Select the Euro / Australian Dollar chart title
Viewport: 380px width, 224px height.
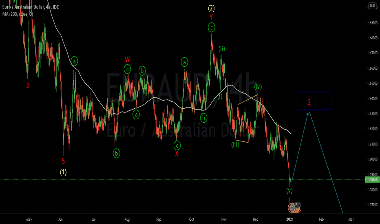[x=31, y=7]
